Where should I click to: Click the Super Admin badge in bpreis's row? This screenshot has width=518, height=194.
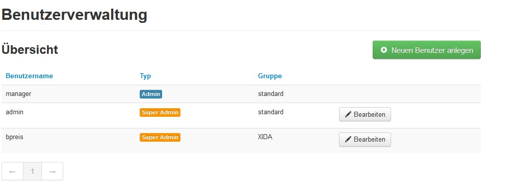tap(160, 138)
